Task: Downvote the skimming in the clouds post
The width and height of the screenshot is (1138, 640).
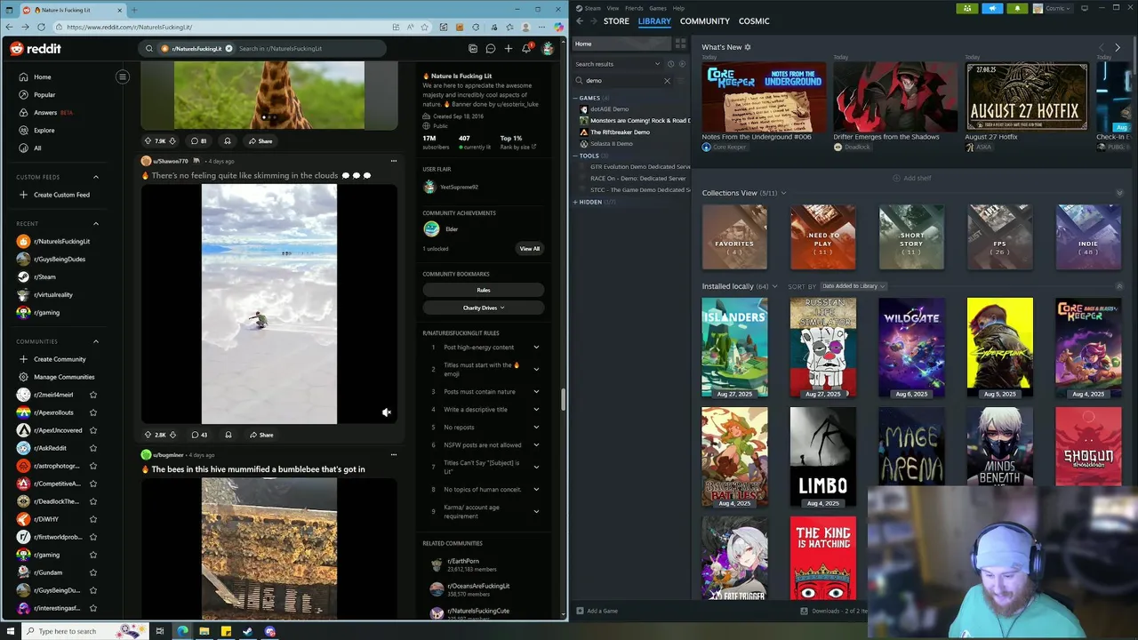Action: 172,435
